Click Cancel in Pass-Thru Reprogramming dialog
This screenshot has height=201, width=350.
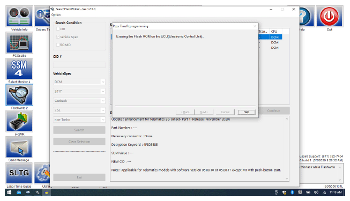(x=225, y=112)
